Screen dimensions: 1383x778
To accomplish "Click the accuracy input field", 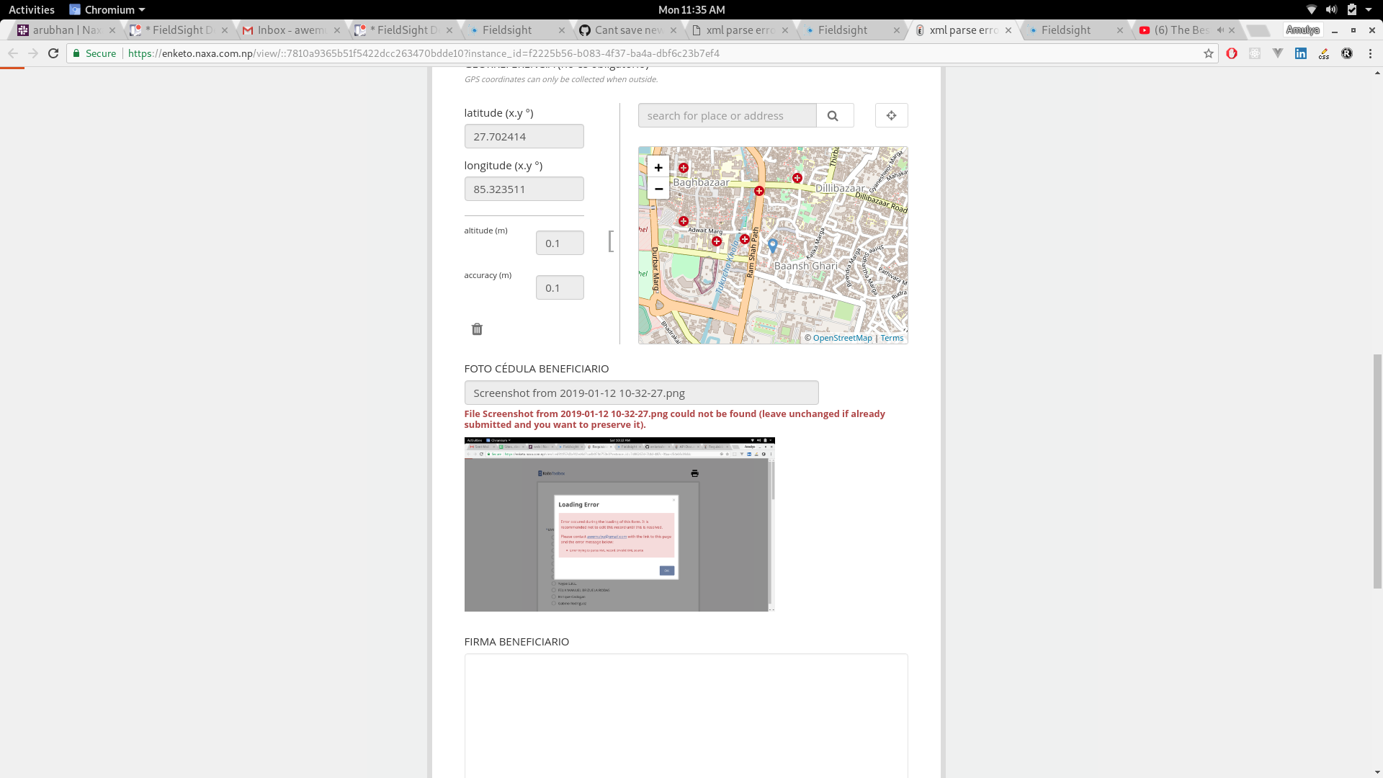I will (x=560, y=287).
